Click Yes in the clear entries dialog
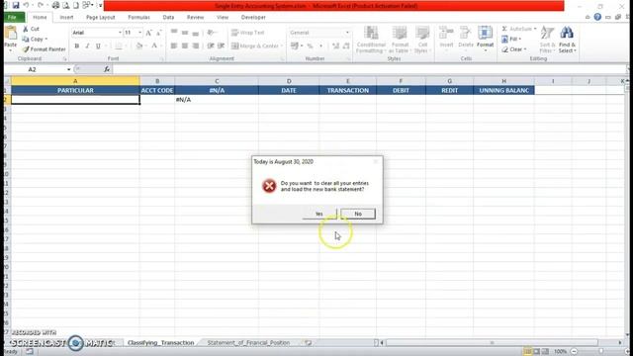Screen dimensions: 633x356 (x=319, y=214)
